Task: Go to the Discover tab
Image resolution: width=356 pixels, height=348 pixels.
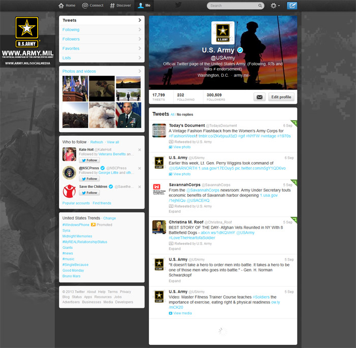Action: [x=121, y=6]
